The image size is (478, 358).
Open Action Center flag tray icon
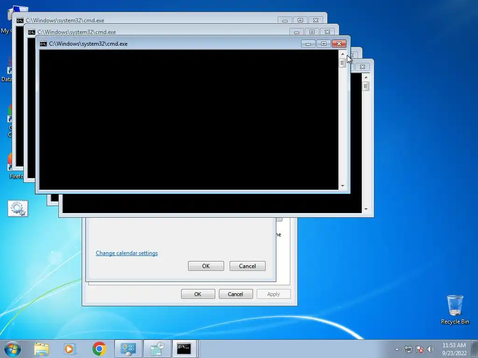pyautogui.click(x=420, y=349)
